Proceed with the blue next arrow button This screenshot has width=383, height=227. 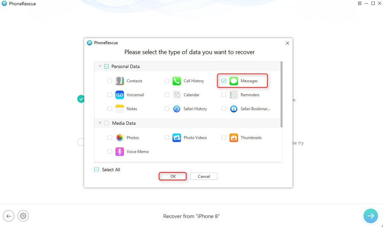tap(370, 216)
